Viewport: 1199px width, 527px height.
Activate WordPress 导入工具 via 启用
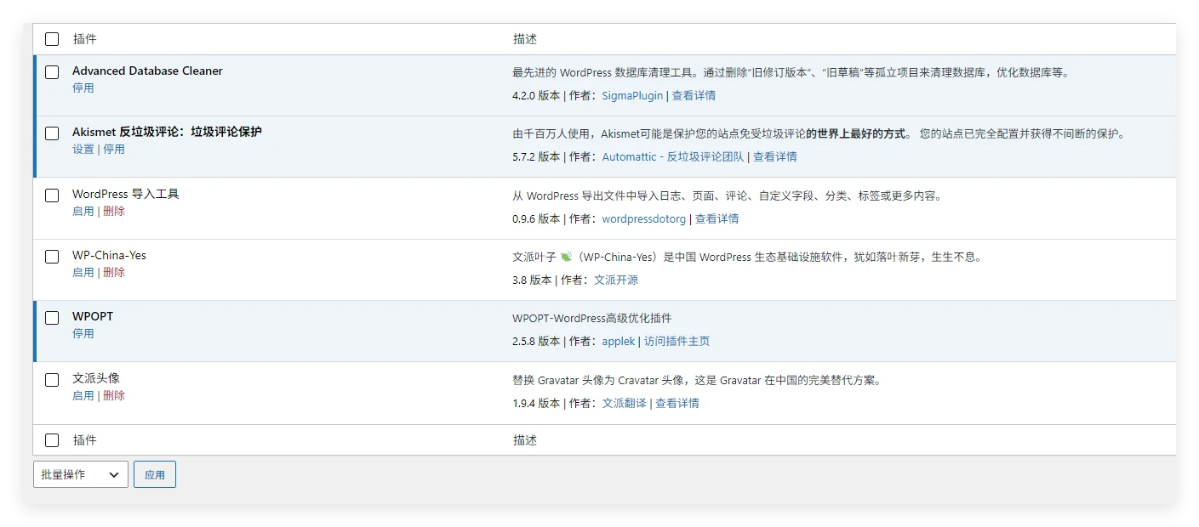83,211
